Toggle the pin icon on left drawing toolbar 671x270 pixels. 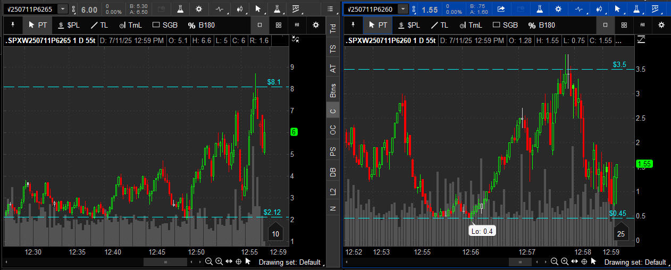(x=13, y=25)
